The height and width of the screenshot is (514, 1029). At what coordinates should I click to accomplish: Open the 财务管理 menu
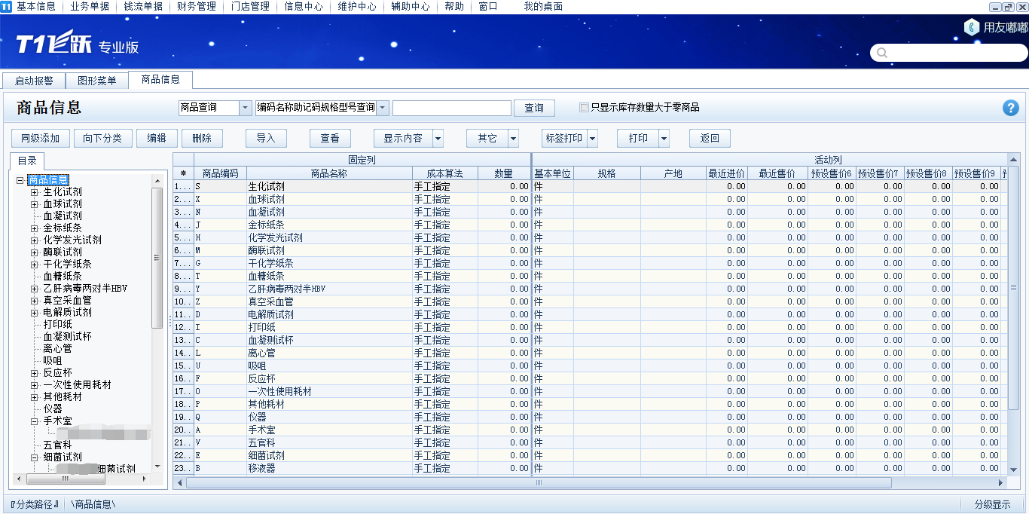point(196,7)
